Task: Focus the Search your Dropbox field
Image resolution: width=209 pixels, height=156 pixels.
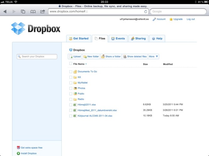Action: [x=37, y=56]
